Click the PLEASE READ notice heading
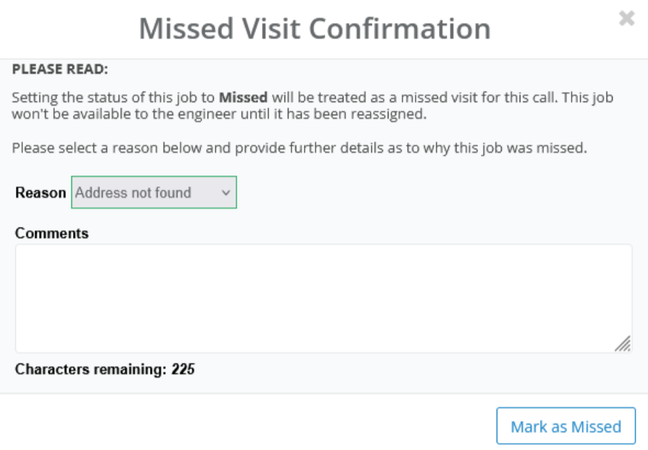648x450 pixels. click(x=61, y=69)
